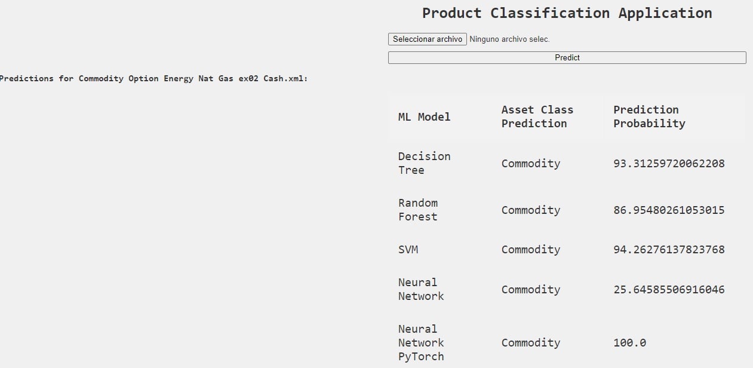Select the Decision Tree probability value 93.31
This screenshot has height=368, width=753.
click(x=669, y=163)
